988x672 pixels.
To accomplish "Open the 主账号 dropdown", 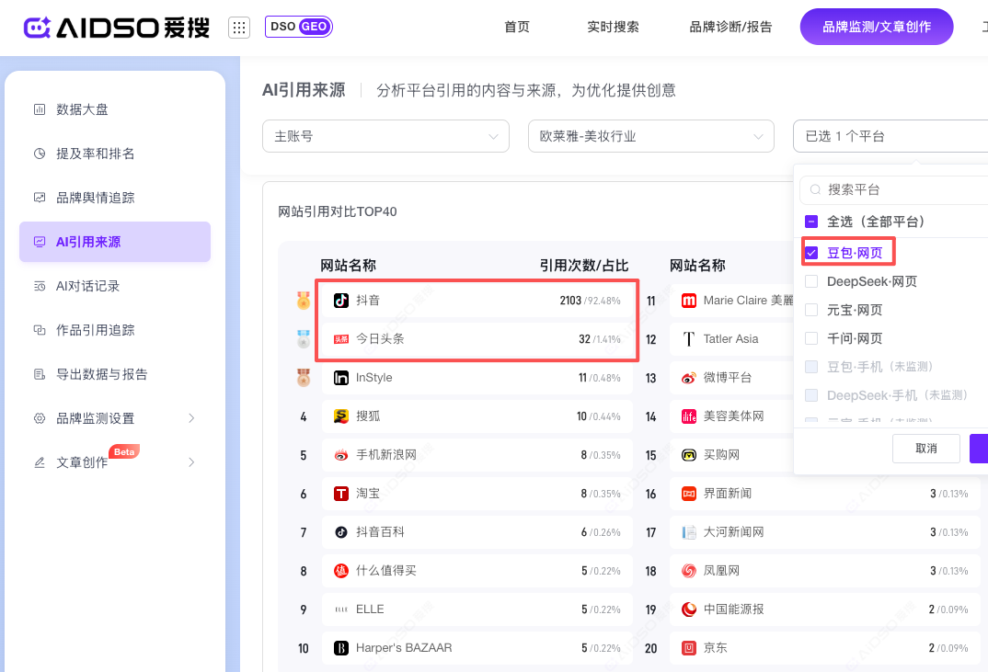I will [385, 136].
